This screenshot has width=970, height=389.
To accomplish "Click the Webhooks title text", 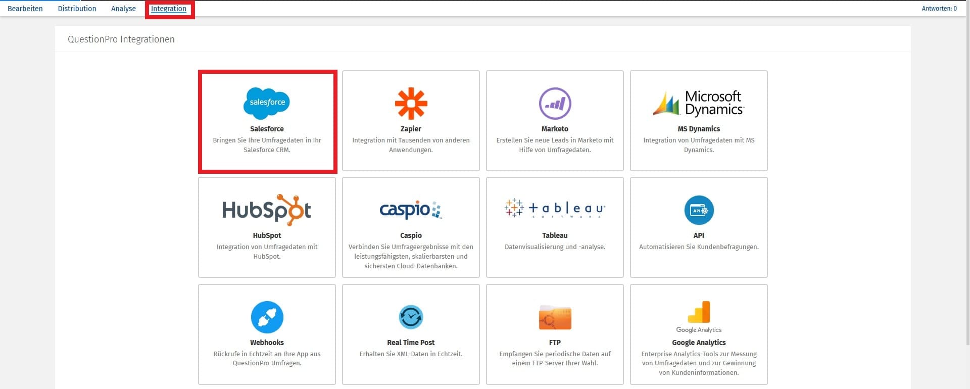I will click(x=267, y=343).
